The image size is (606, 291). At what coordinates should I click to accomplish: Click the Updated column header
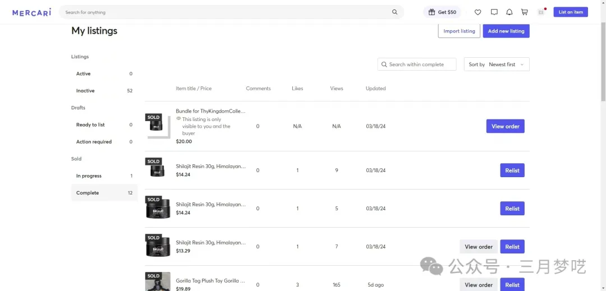point(375,89)
